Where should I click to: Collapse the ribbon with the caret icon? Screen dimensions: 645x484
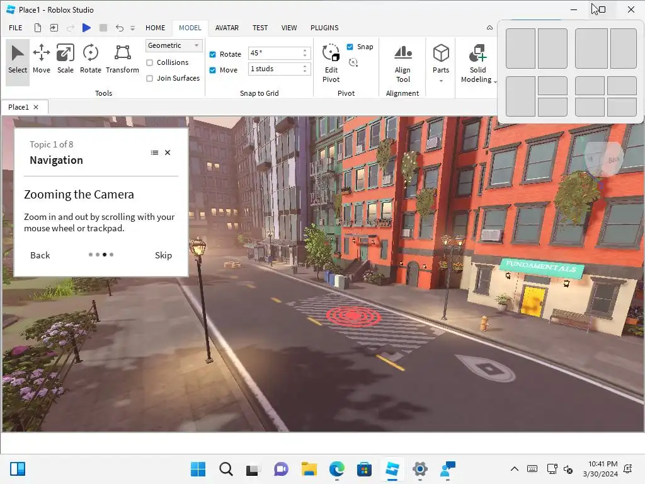489,28
